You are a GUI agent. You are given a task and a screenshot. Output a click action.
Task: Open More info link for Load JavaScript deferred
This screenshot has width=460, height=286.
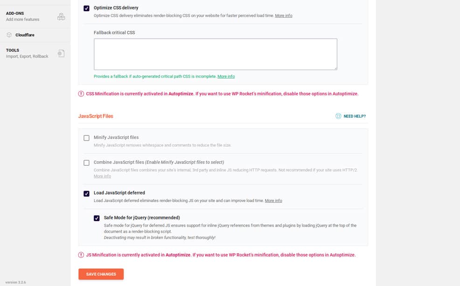(x=273, y=201)
